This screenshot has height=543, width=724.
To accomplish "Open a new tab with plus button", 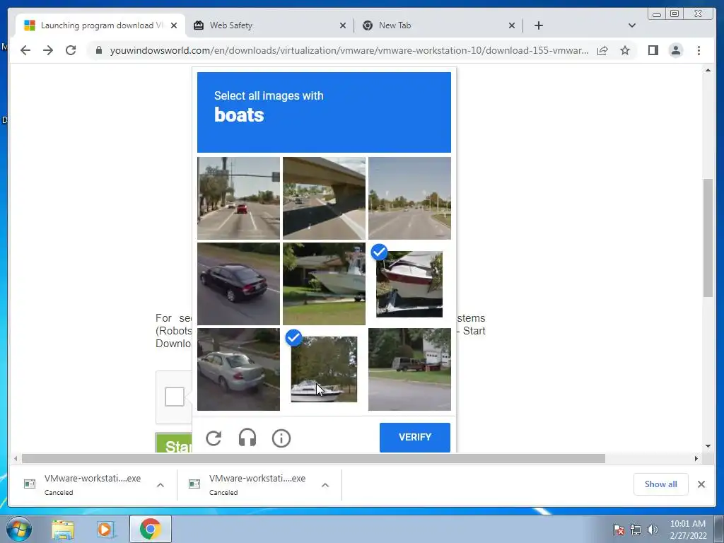I will point(538,25).
